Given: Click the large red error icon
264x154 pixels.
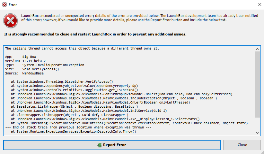Looking at the screenshot, I should tap(11, 21).
